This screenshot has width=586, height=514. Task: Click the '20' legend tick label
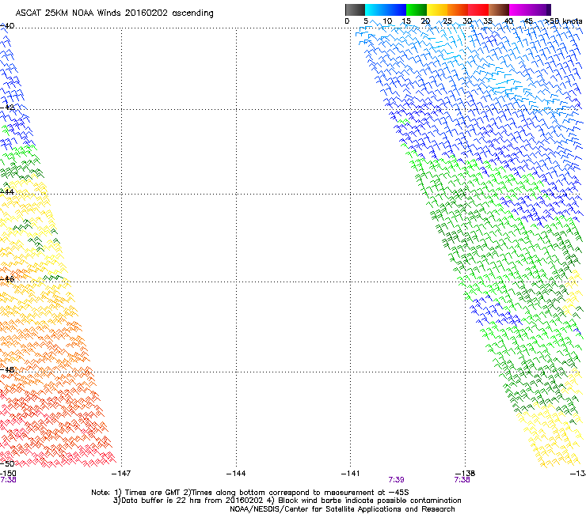tap(425, 21)
